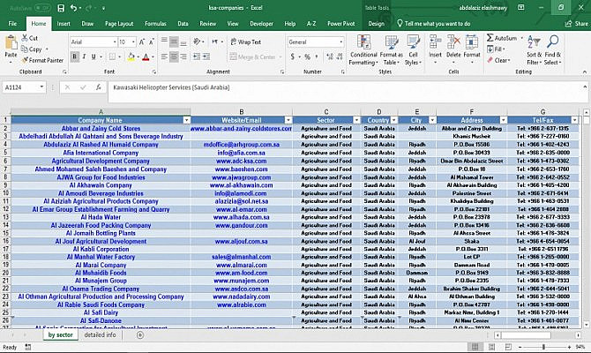Adjust the zoom slider
The width and height of the screenshot is (591, 353).
543,347
